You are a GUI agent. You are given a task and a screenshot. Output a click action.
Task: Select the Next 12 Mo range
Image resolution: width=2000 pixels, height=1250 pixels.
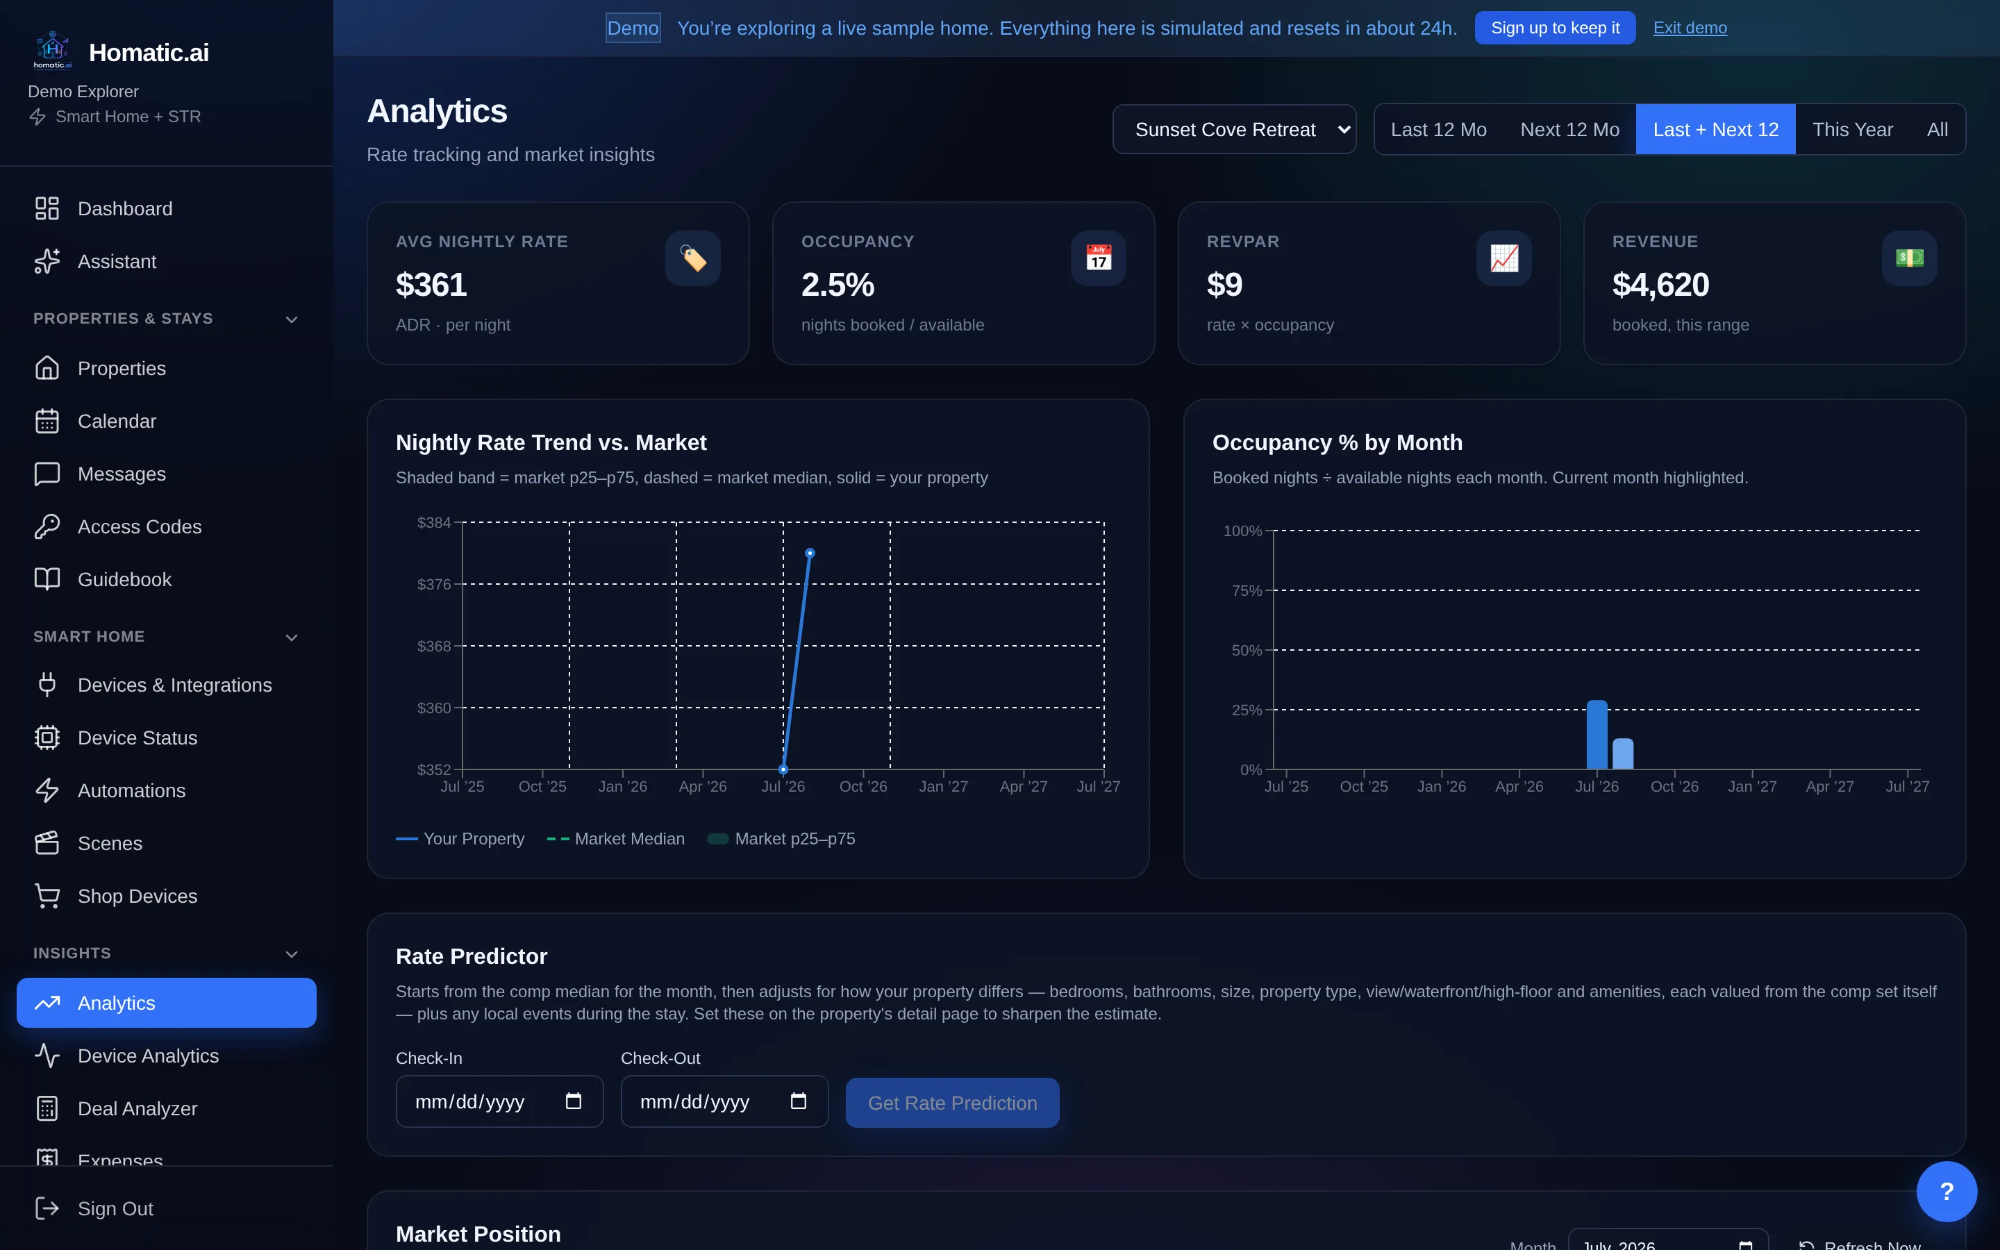pyautogui.click(x=1569, y=129)
